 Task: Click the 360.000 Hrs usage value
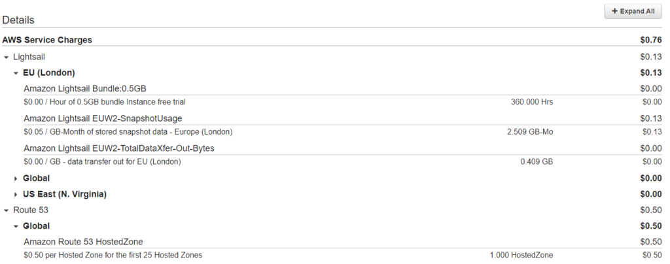532,102
